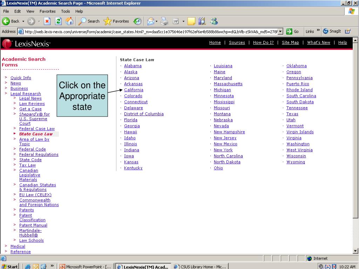Expand the Links toolbar chevron
The width and height of the screenshot is (359, 269).
[x=318, y=30]
